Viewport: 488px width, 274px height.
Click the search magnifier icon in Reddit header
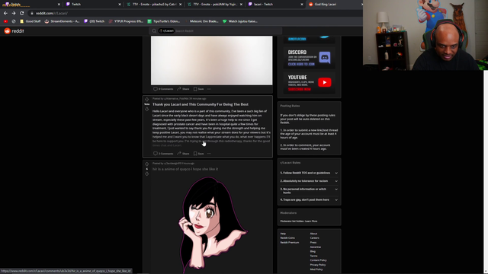[x=154, y=31]
